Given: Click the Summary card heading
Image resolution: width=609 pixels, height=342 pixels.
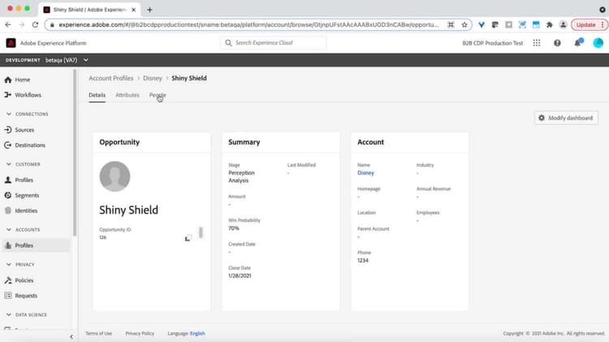Looking at the screenshot, I should 244,142.
